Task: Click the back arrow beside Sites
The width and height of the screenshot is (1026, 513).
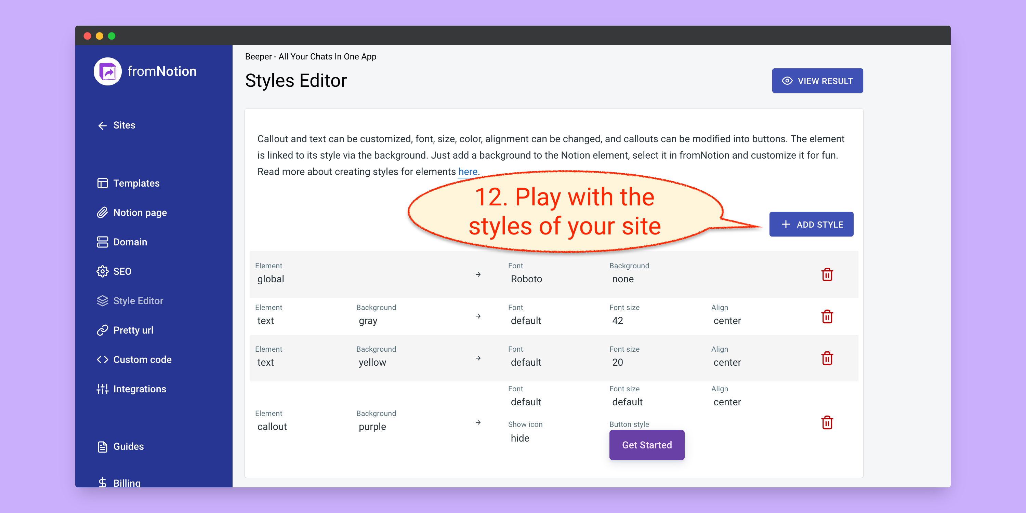Action: [x=102, y=126]
